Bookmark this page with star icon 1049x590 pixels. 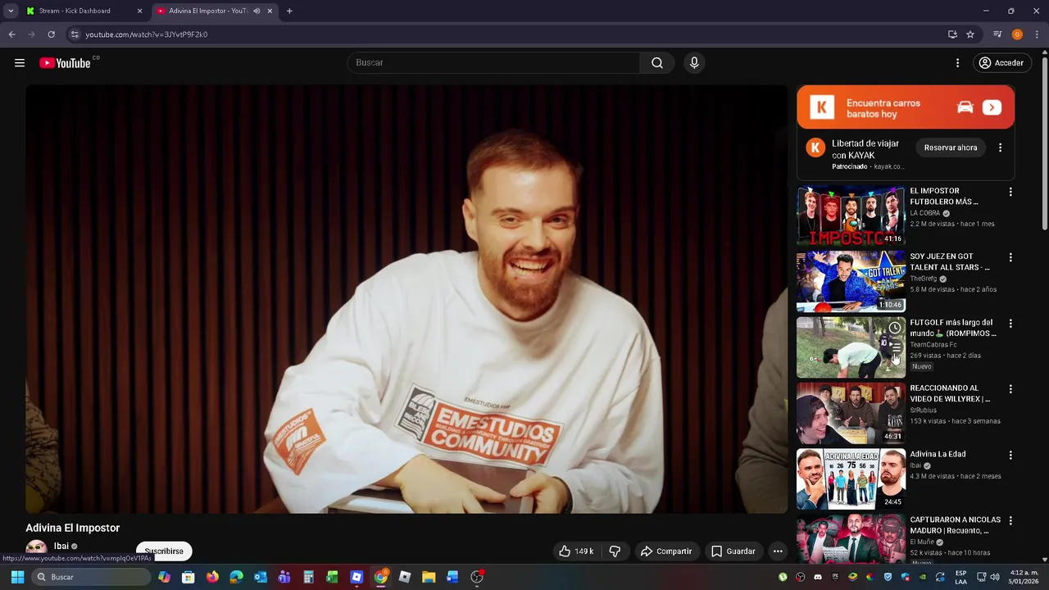tap(970, 34)
